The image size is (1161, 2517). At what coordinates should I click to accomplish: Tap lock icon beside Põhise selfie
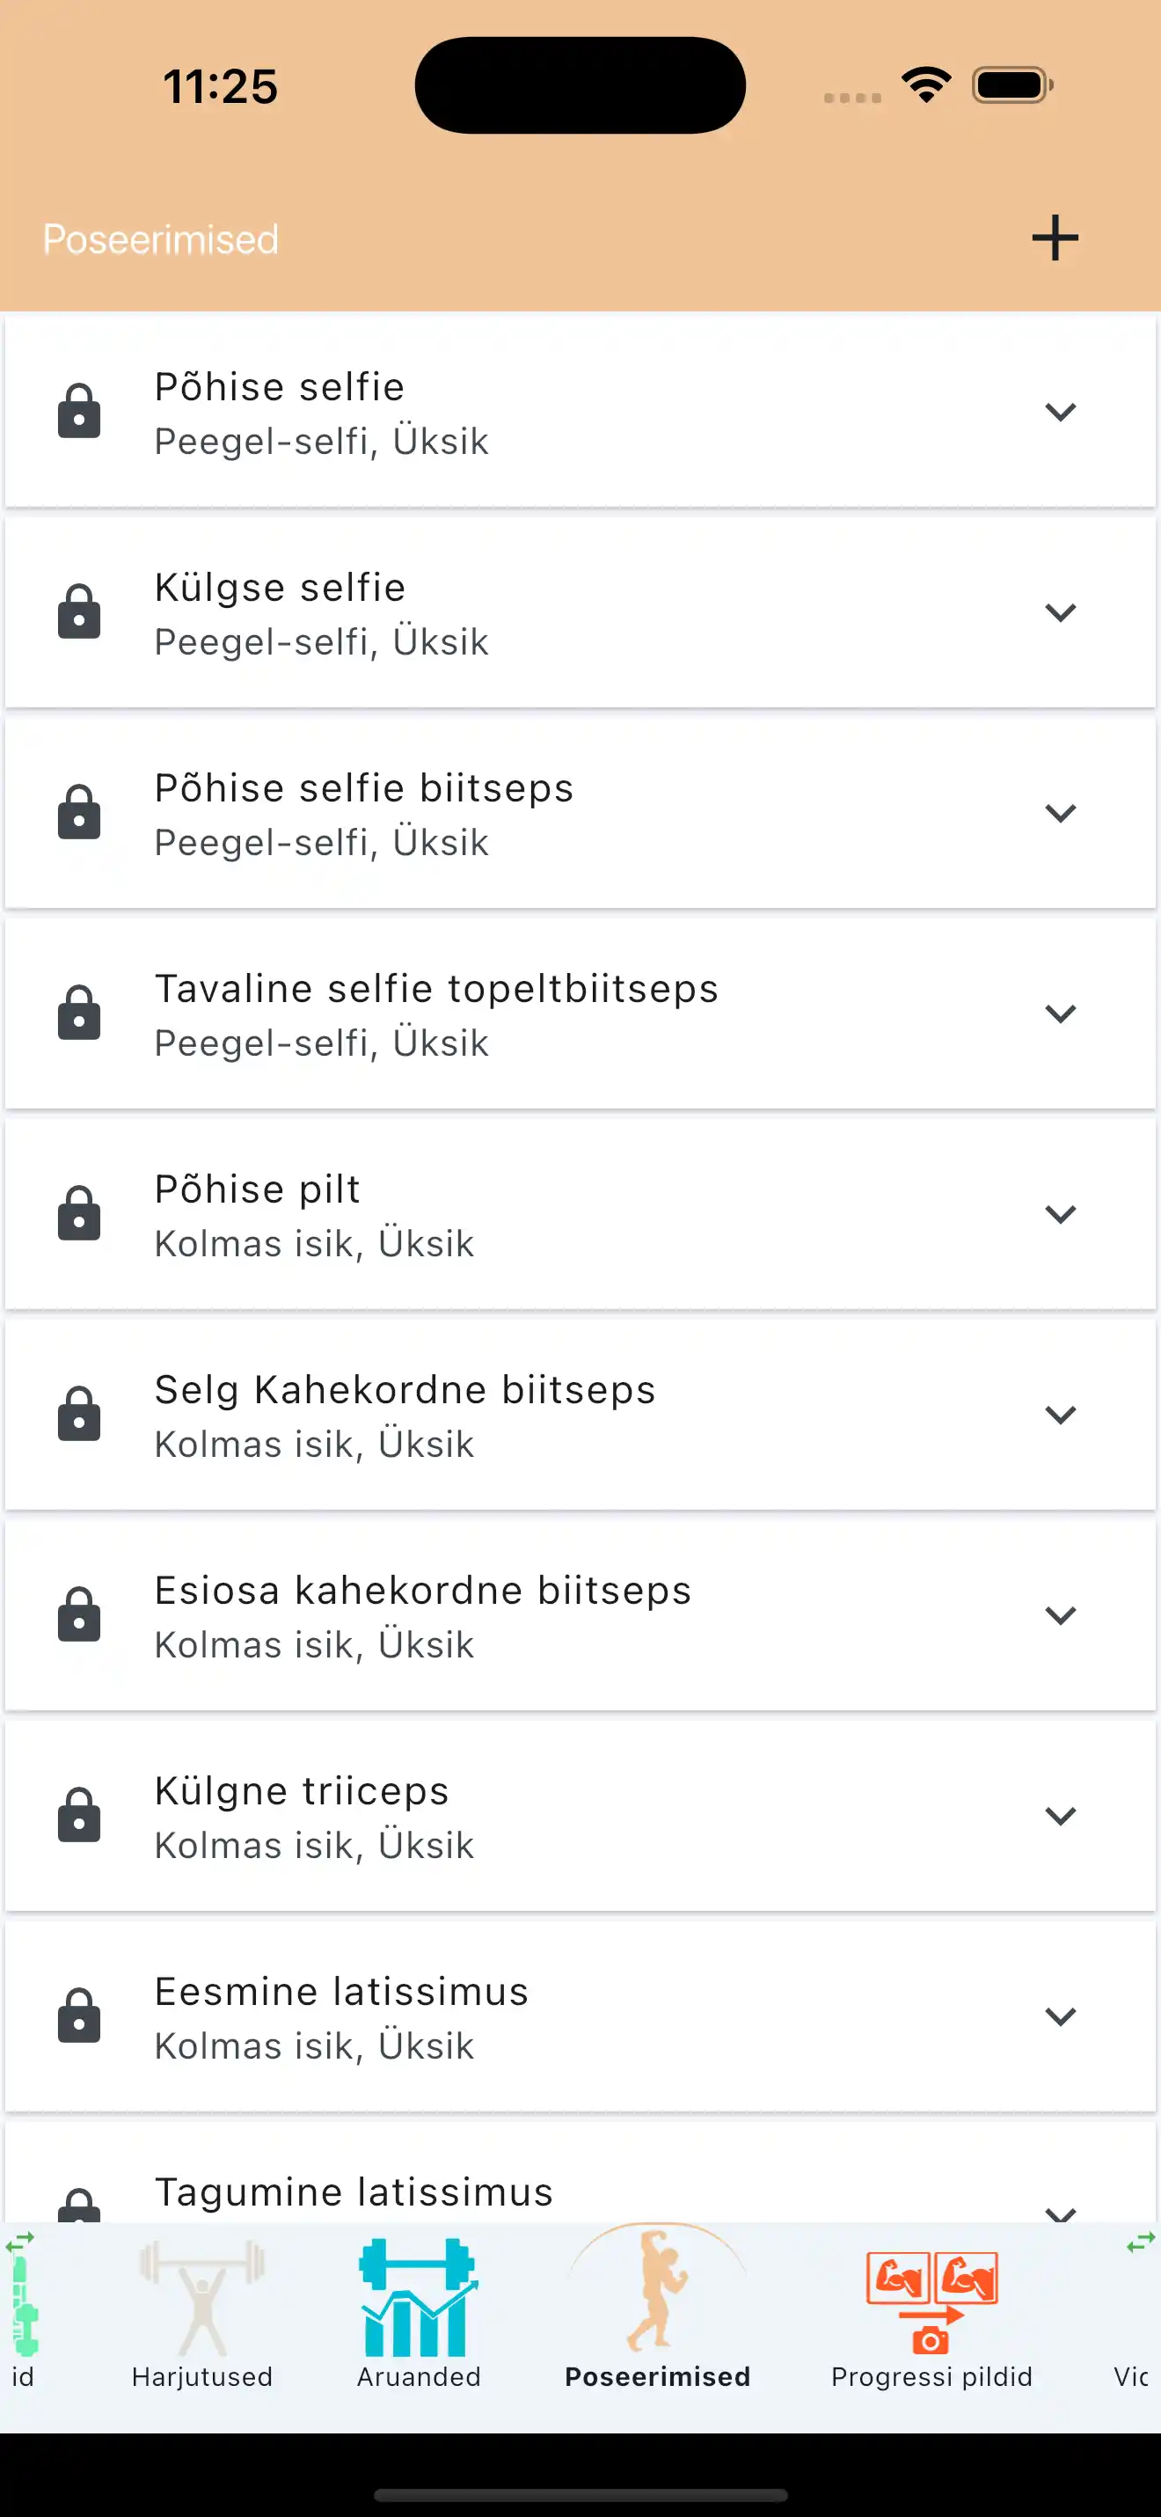[x=79, y=410]
